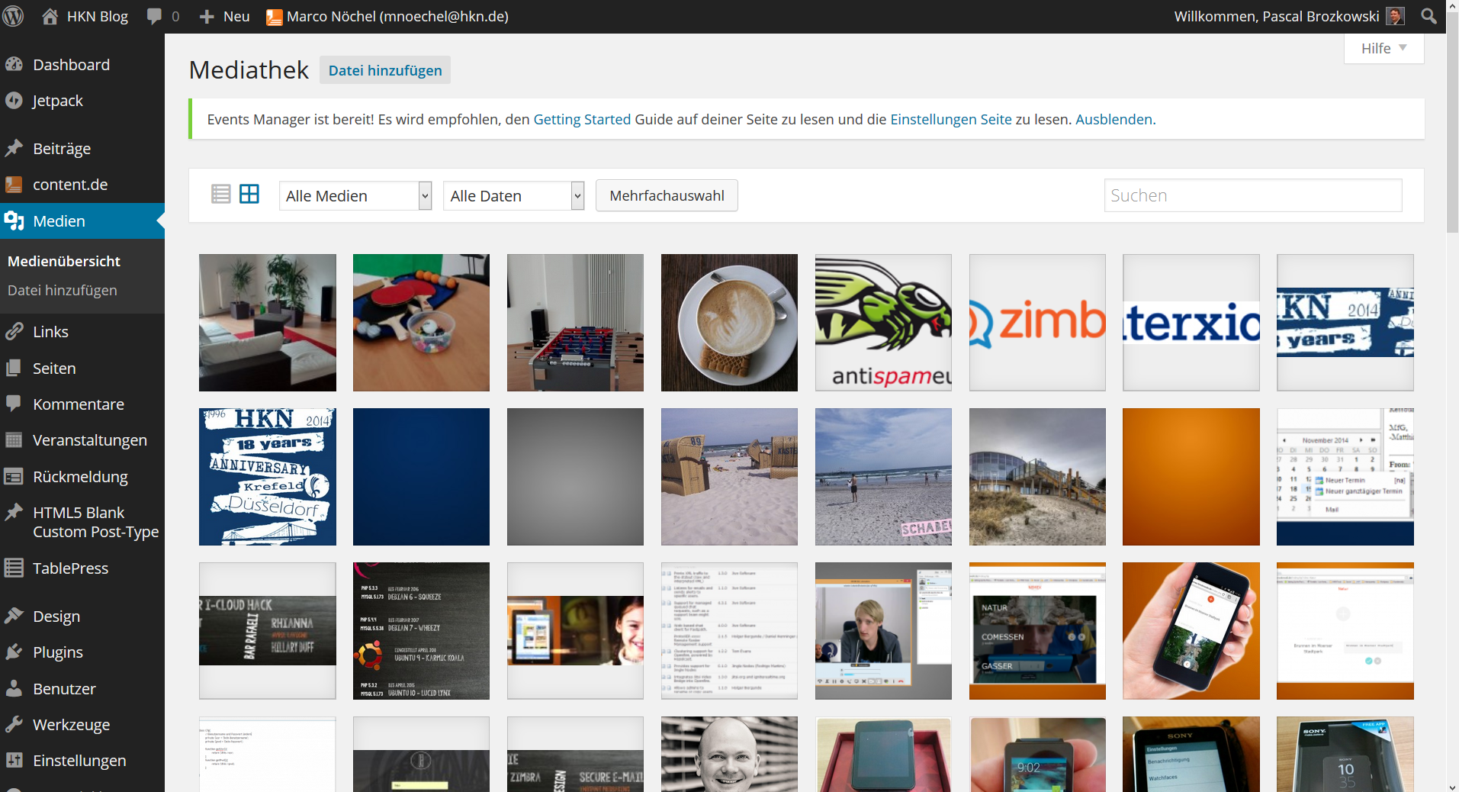Click the Seiten pages icon
Image resolution: width=1459 pixels, height=792 pixels.
14,369
